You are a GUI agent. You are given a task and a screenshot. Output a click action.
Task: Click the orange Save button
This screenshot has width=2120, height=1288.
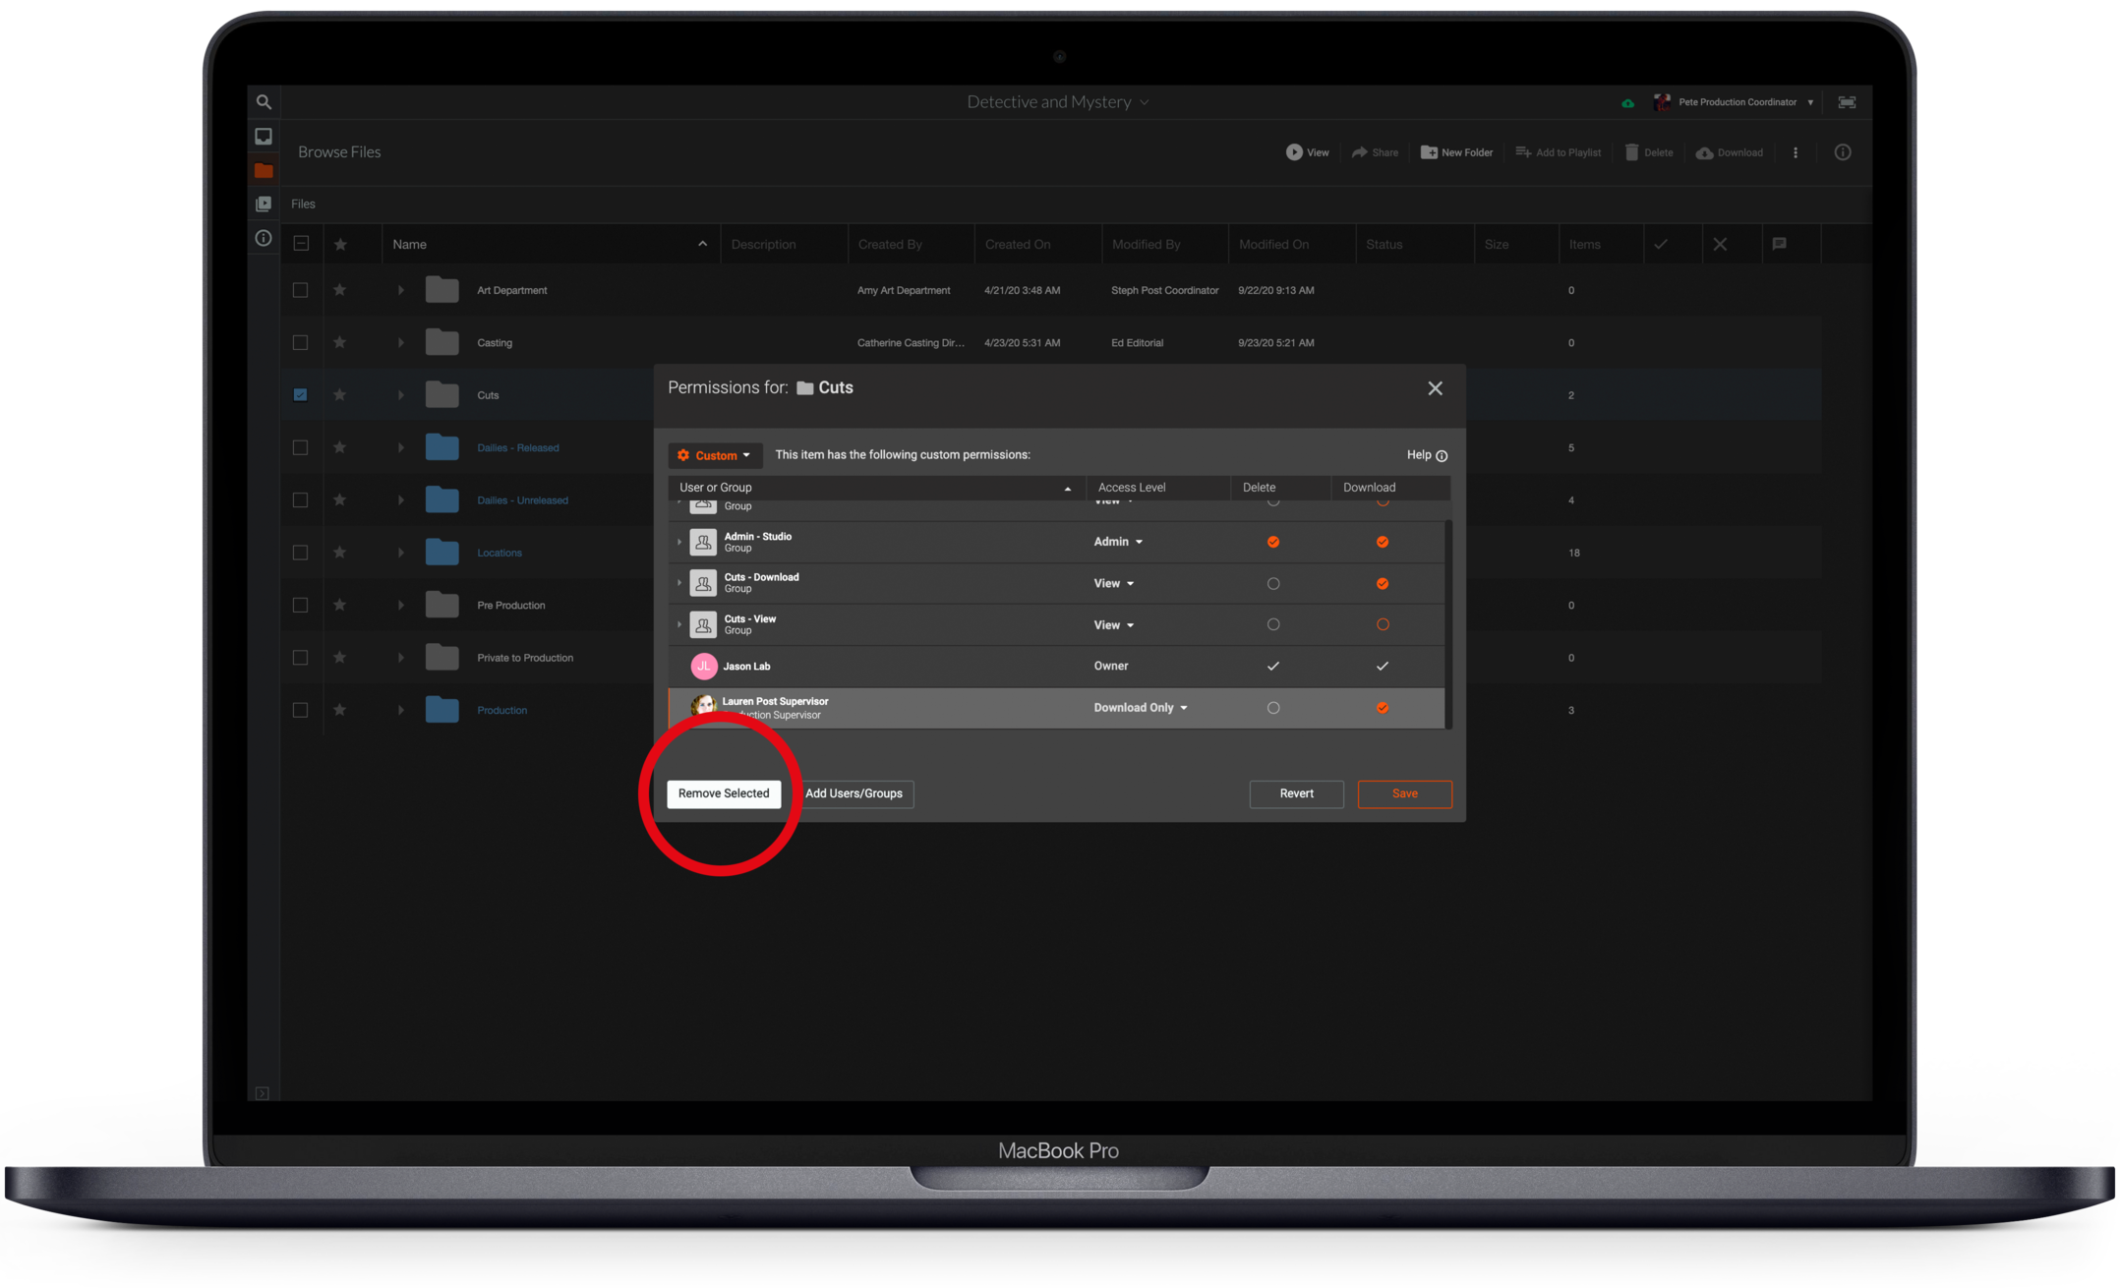tap(1404, 793)
